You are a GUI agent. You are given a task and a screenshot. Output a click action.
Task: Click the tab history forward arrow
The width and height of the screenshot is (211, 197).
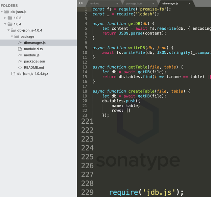pos(83,3)
